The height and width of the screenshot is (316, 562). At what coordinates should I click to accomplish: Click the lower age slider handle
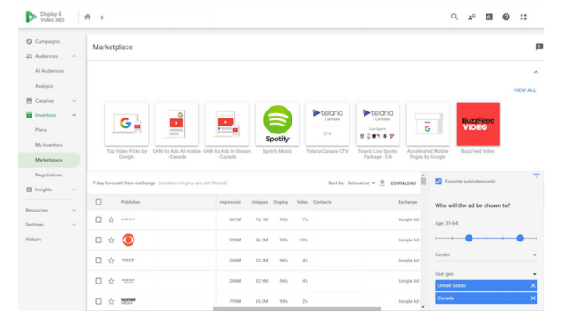point(469,238)
